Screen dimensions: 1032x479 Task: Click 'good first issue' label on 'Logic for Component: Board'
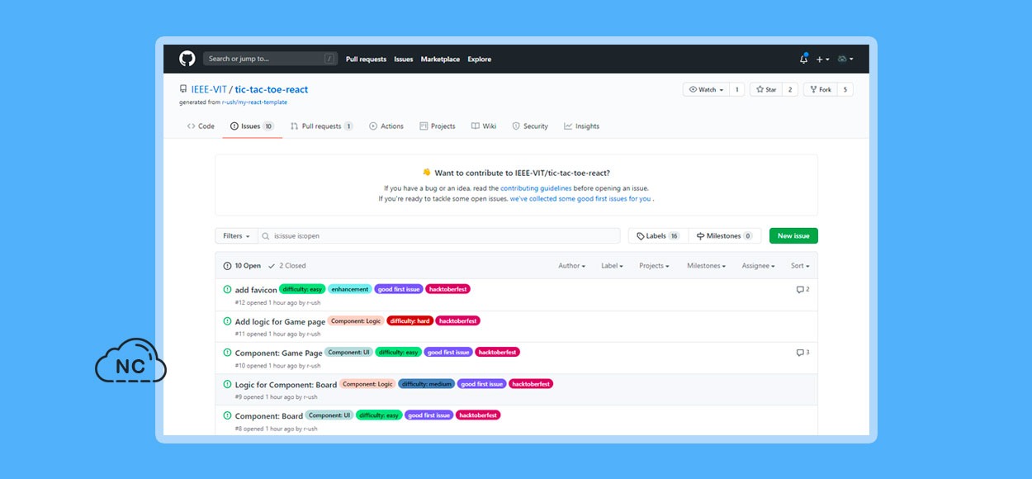482,384
